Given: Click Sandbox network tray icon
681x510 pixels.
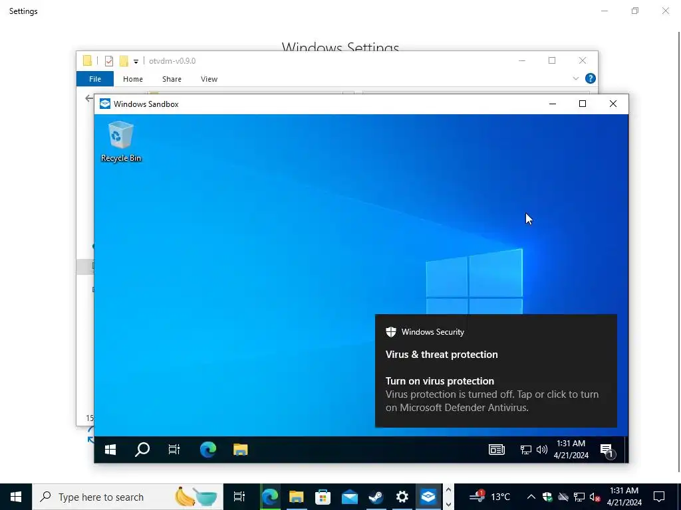Looking at the screenshot, I should [x=525, y=450].
